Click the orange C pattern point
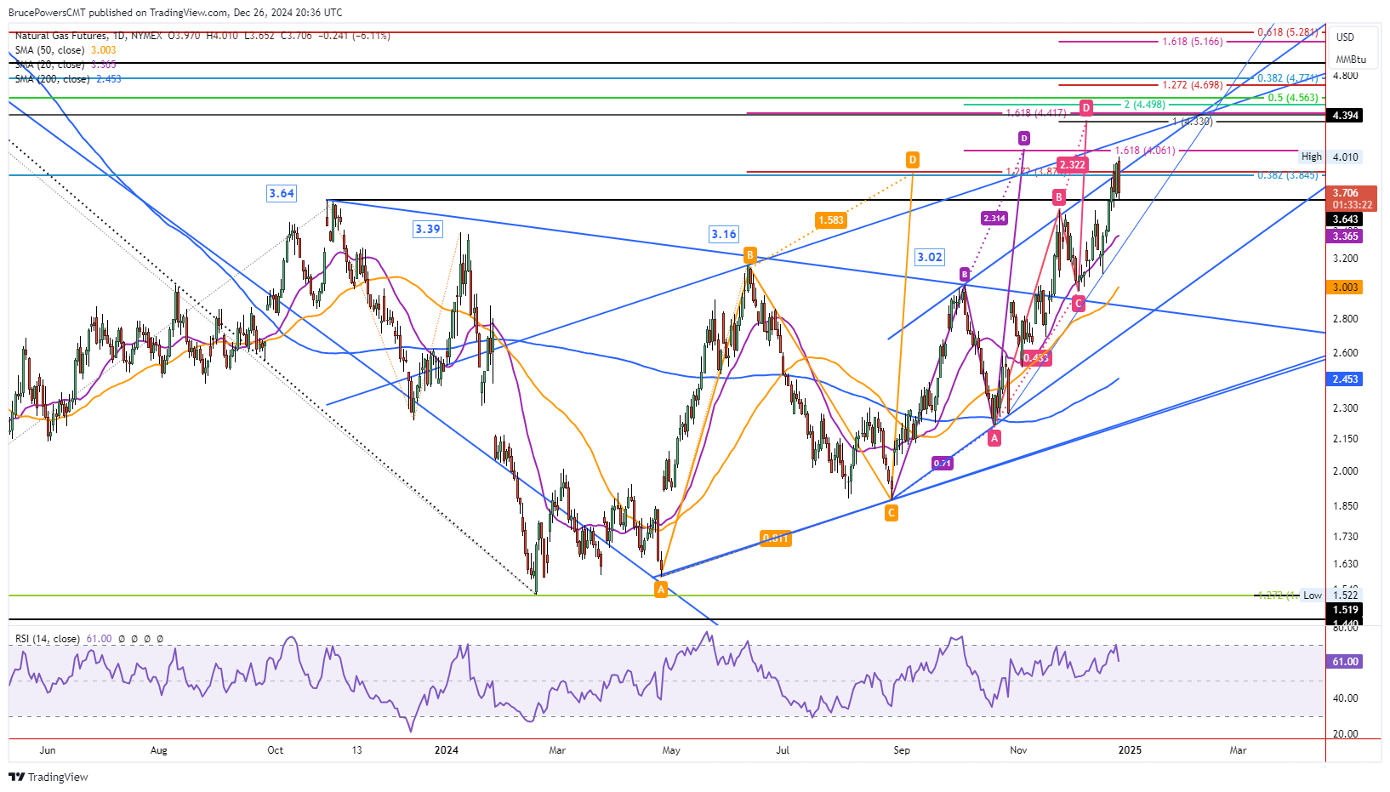This screenshot has height=792, width=1390. [x=891, y=512]
